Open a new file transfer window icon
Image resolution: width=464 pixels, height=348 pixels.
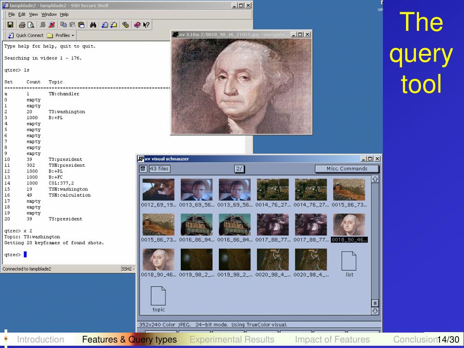point(114,25)
